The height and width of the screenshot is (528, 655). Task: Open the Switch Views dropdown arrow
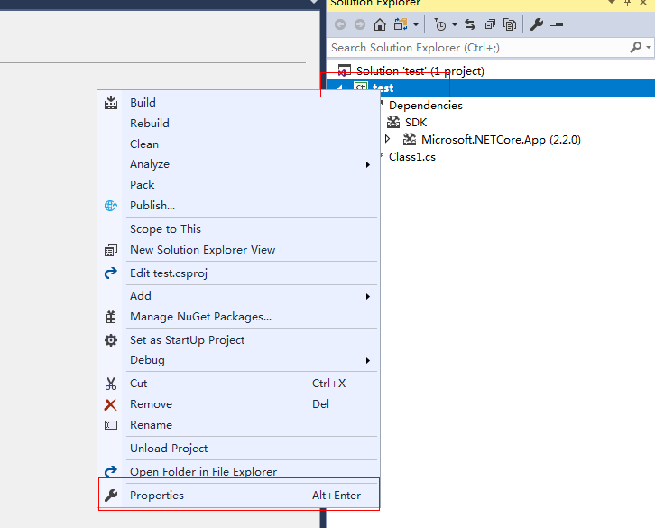coord(416,25)
